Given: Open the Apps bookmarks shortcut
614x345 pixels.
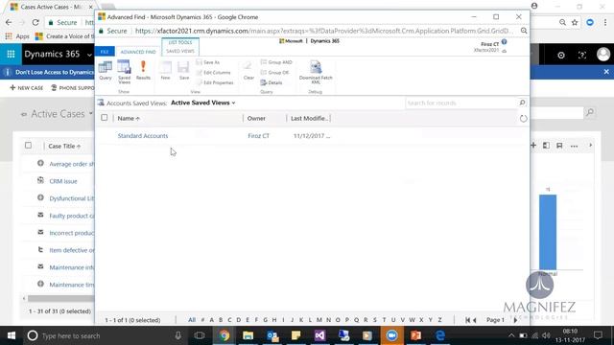Looking at the screenshot, I should [17, 36].
